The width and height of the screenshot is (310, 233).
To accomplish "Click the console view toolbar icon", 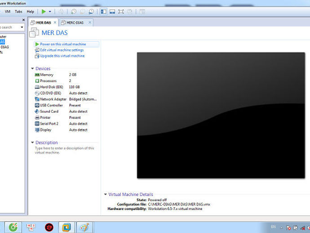I will pyautogui.click(x=142, y=12).
